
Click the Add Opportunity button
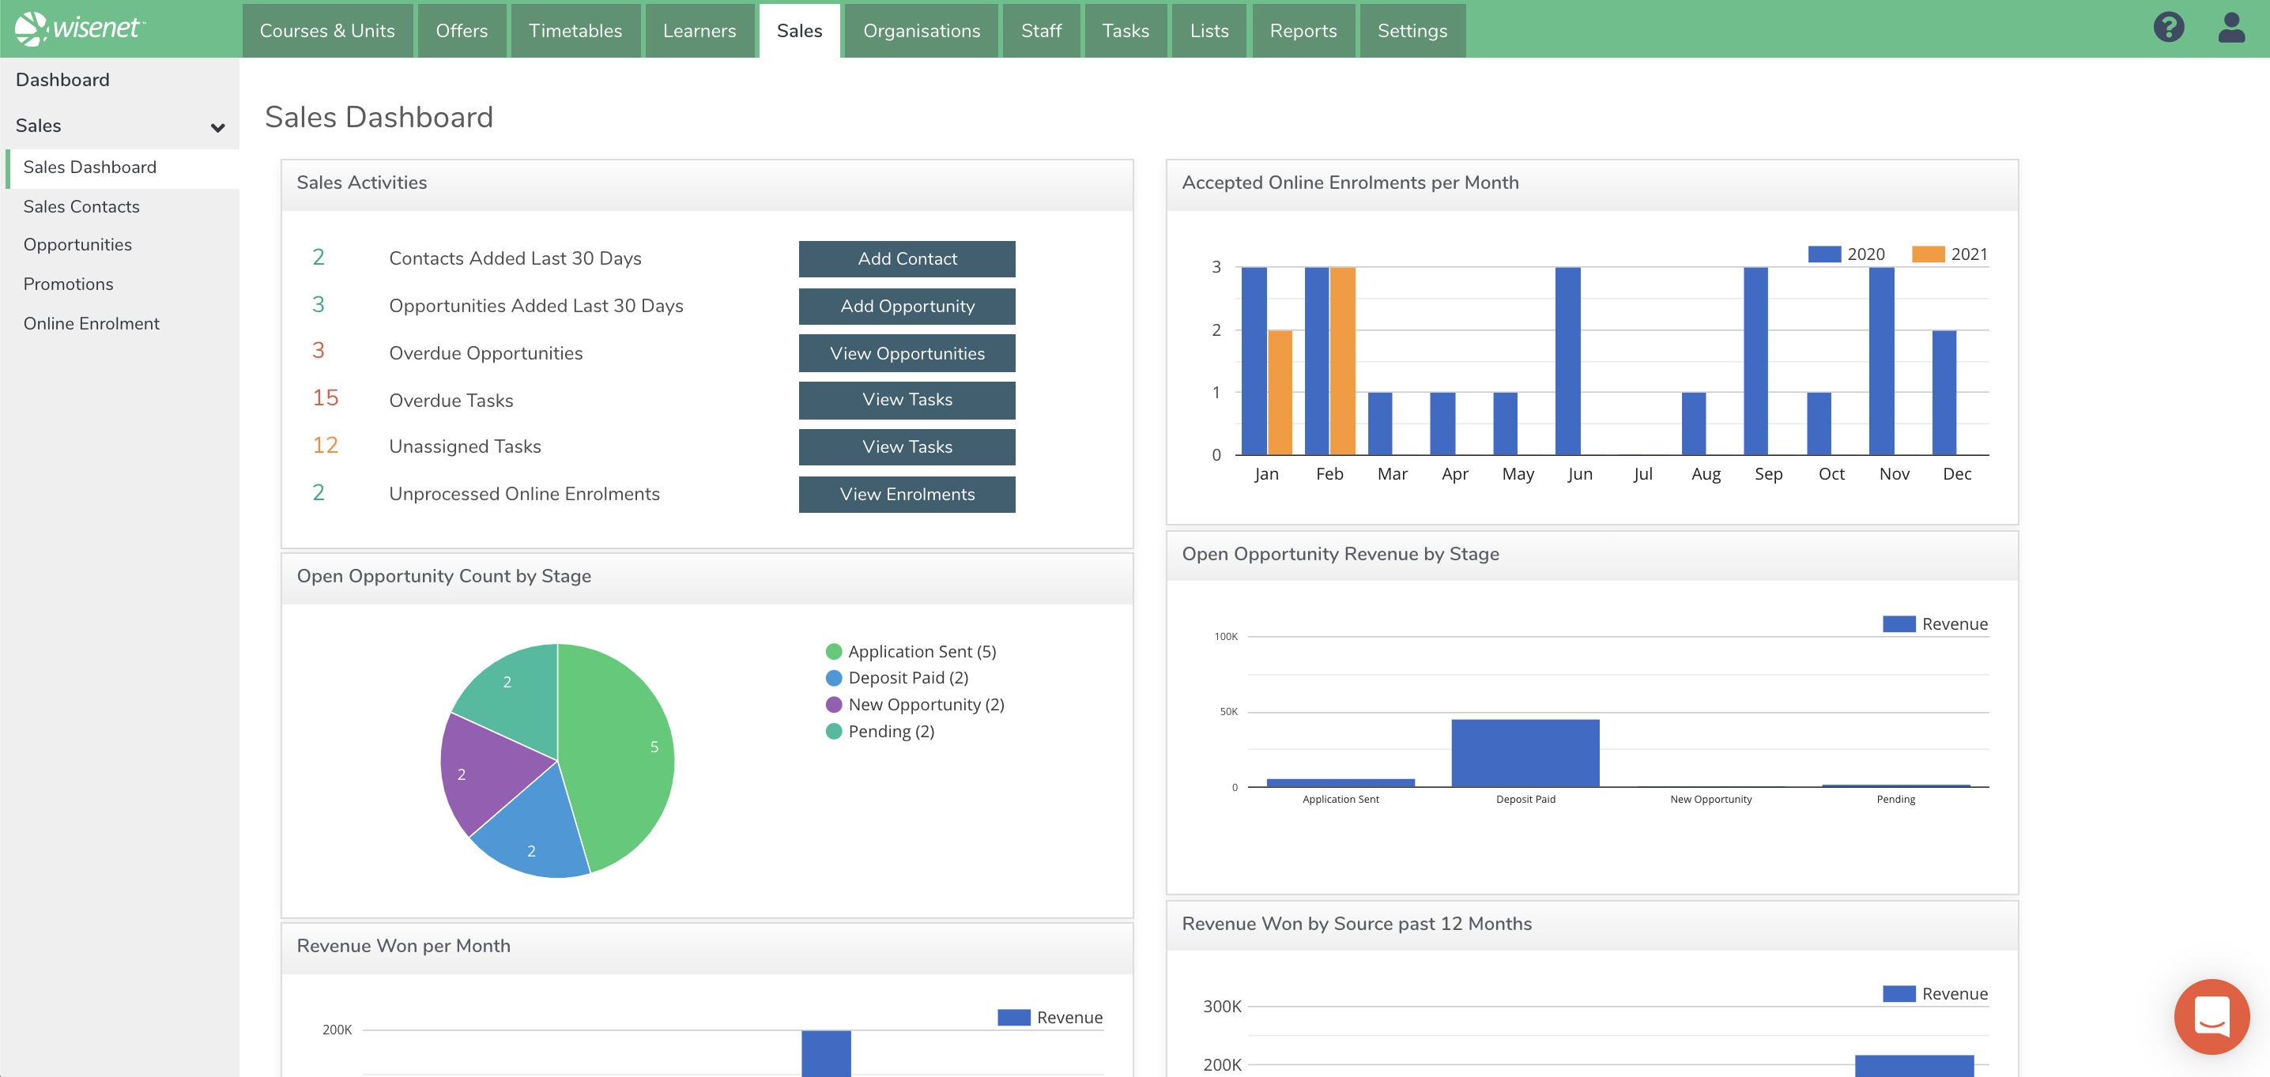pos(906,306)
